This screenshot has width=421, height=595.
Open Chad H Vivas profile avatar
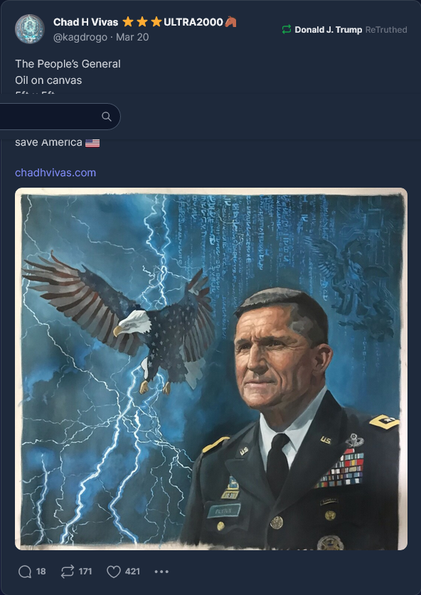click(x=30, y=29)
